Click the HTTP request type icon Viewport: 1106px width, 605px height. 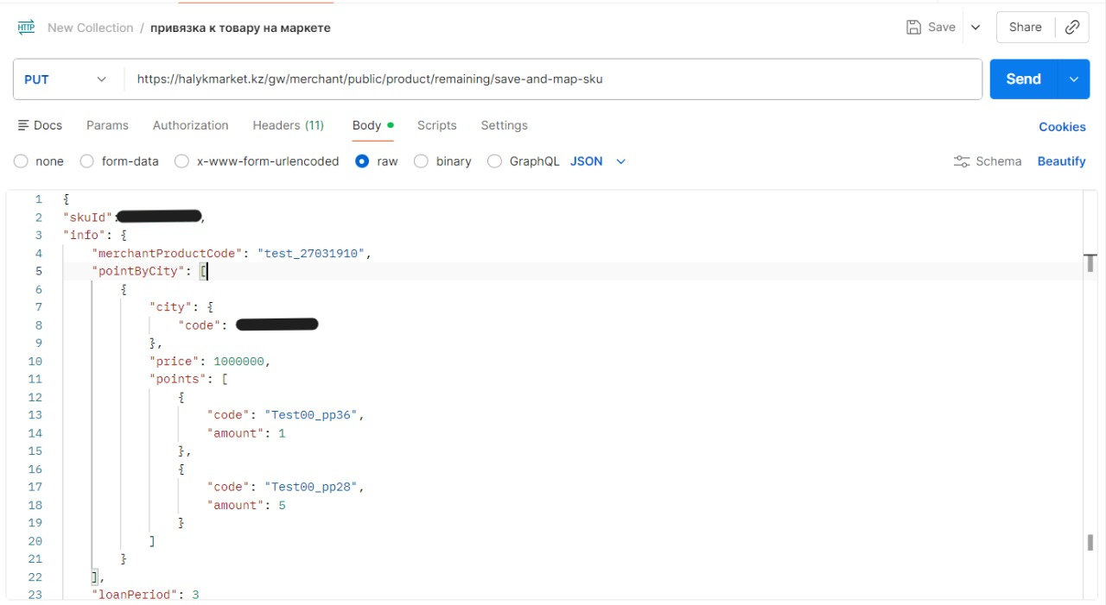click(26, 28)
